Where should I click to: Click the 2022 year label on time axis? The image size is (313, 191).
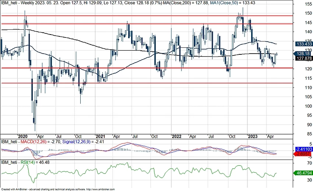tap(177, 137)
